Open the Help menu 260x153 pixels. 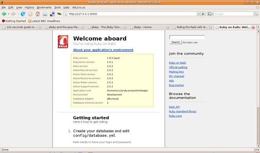[66, 8]
